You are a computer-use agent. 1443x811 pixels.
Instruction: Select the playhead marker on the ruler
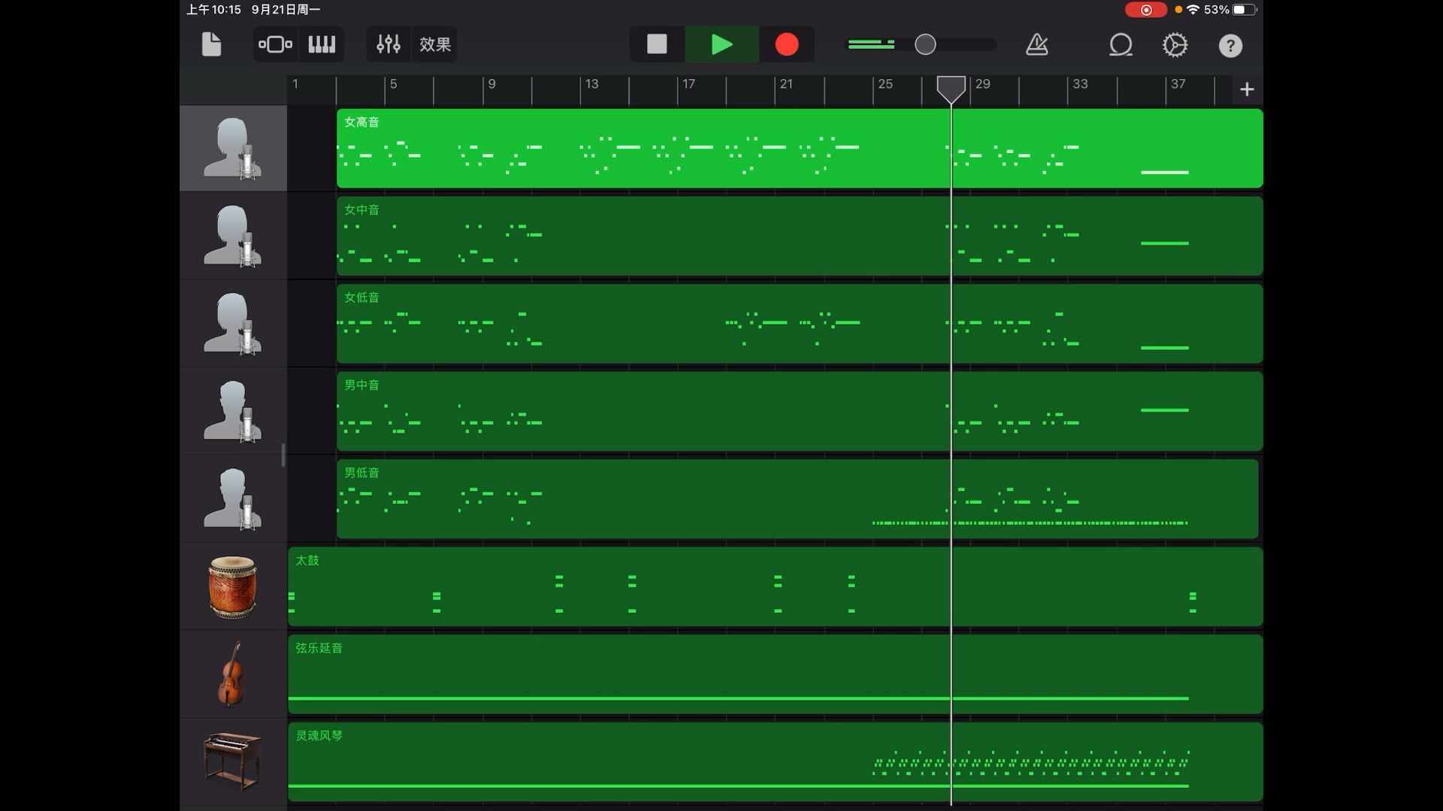pyautogui.click(x=951, y=89)
